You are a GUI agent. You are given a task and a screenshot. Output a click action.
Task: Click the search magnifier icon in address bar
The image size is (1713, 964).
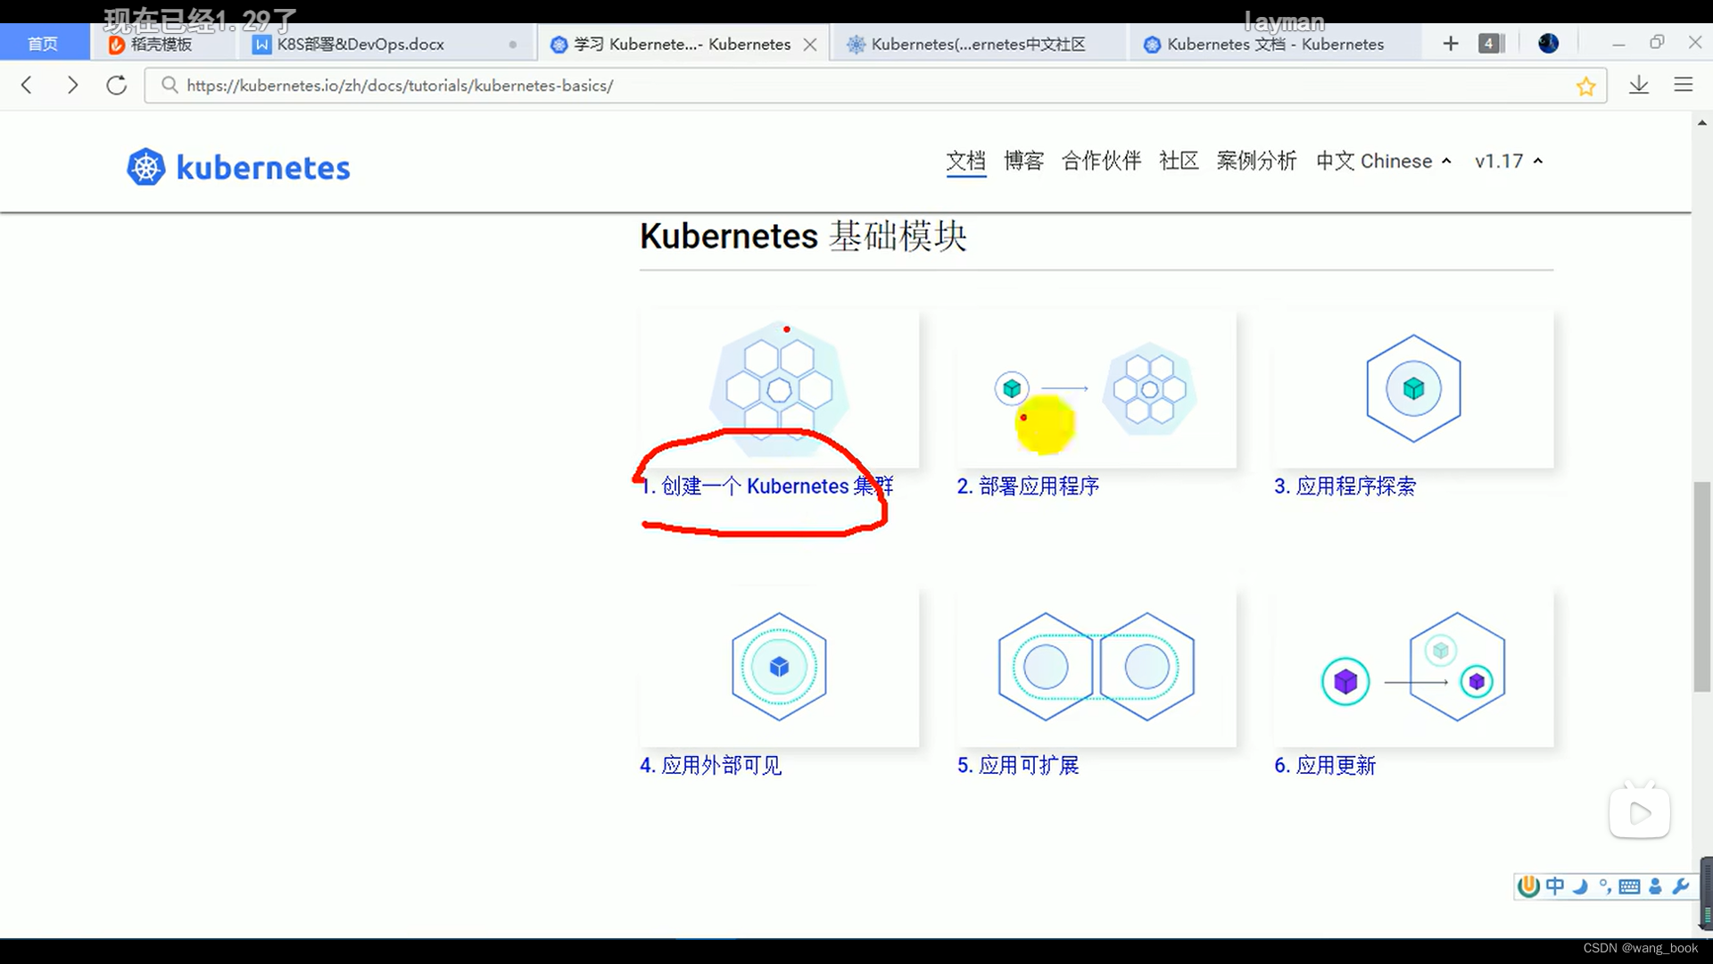(x=169, y=85)
